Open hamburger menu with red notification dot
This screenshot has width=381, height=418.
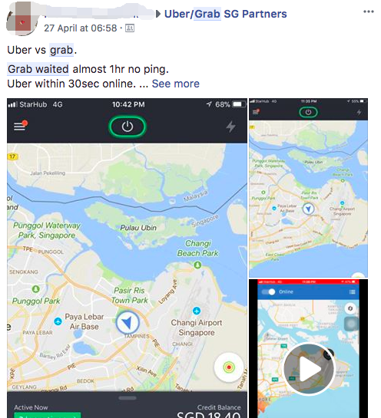click(x=21, y=126)
